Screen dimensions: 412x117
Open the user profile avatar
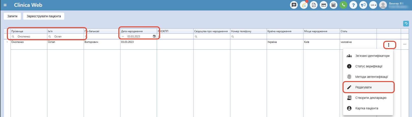pyautogui.click(x=383, y=5)
